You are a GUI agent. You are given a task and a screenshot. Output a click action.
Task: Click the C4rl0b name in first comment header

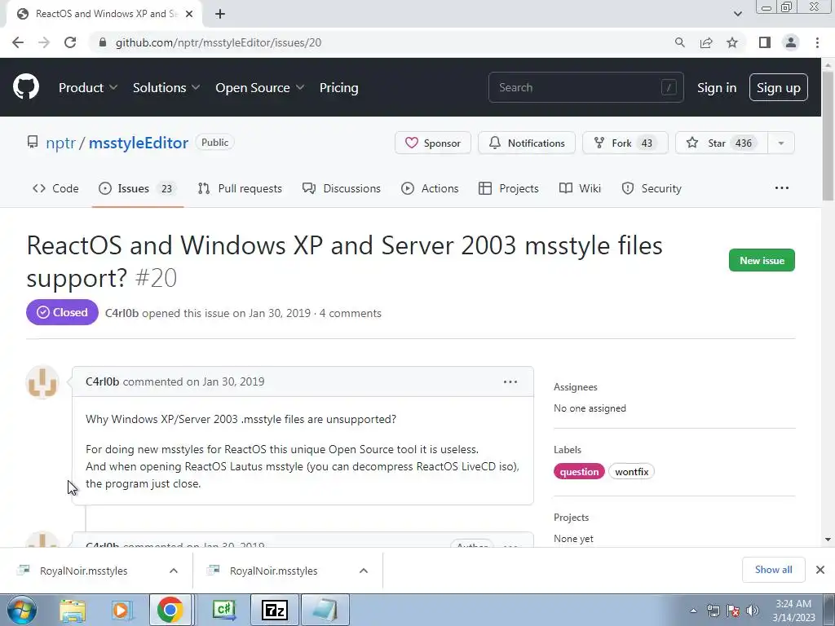[102, 381]
